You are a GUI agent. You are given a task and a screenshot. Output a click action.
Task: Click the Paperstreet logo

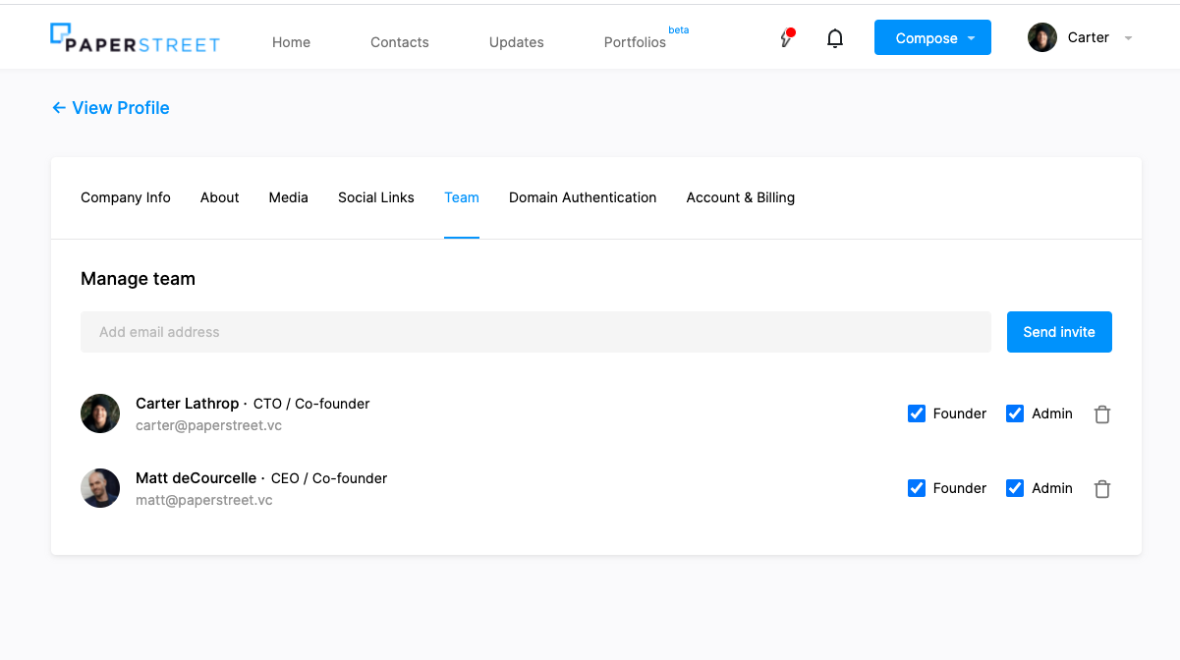pyautogui.click(x=135, y=38)
